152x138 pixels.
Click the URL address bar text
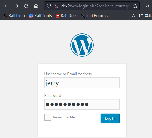click(x=96, y=6)
